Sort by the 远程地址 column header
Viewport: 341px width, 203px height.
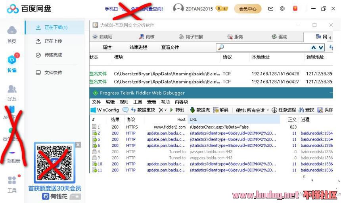pyautogui.click(x=315, y=57)
